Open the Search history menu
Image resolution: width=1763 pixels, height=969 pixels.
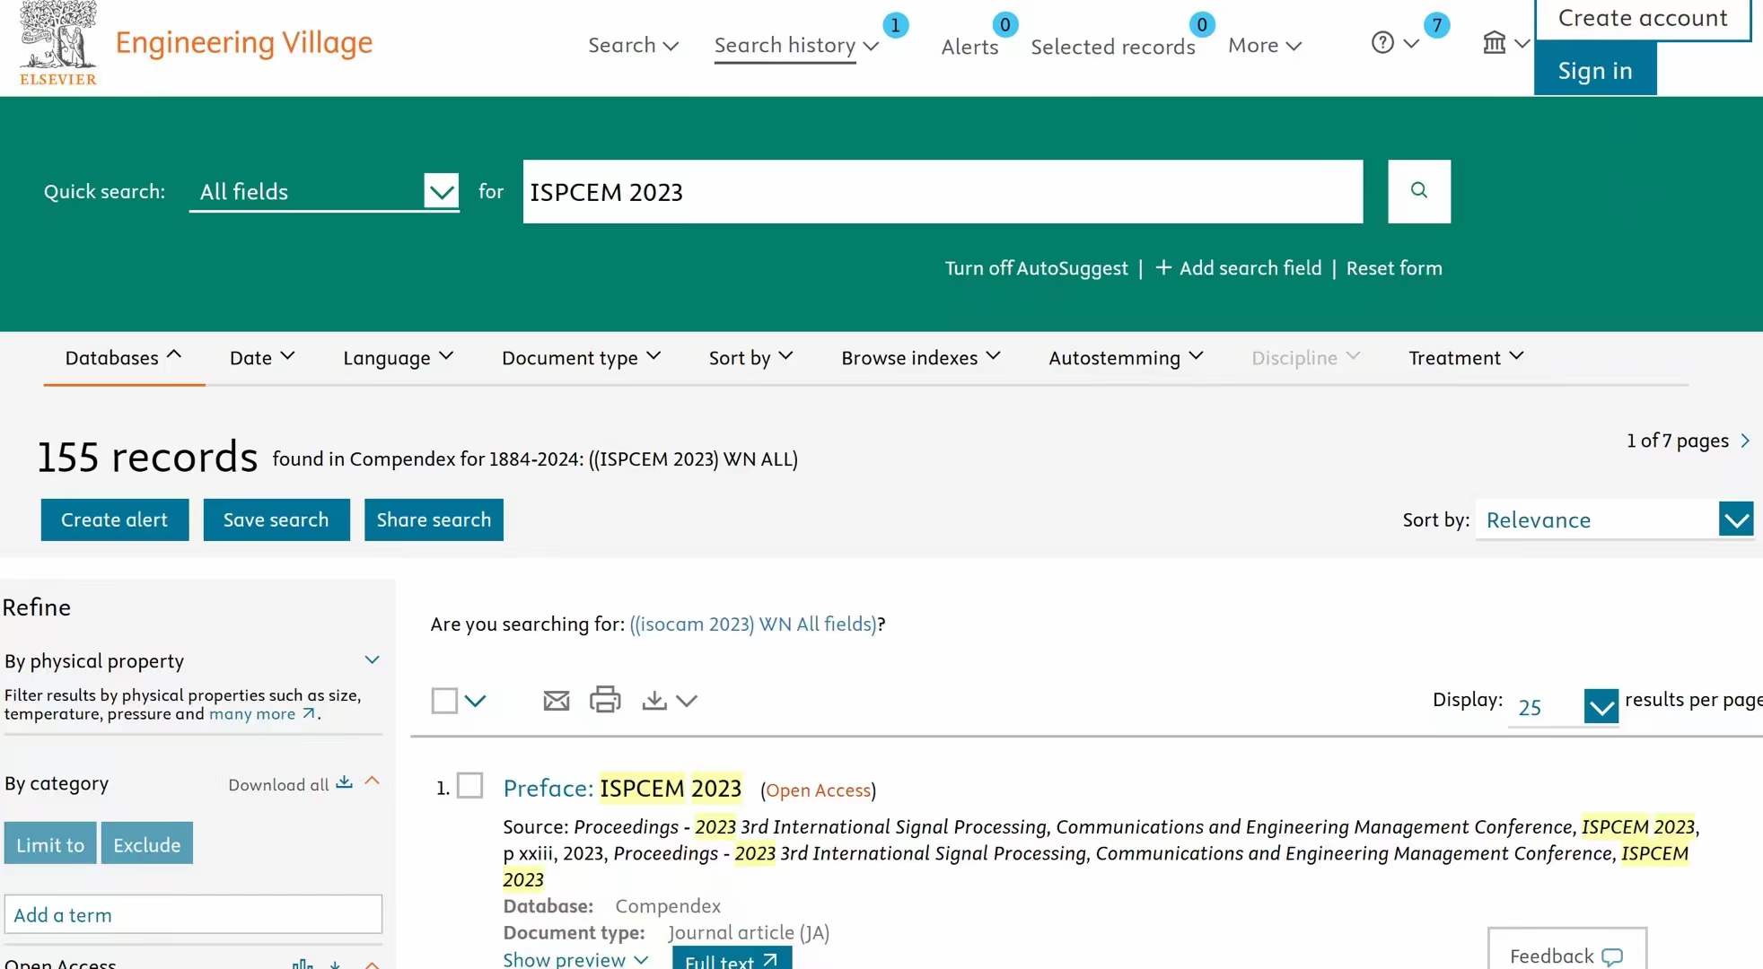point(796,45)
